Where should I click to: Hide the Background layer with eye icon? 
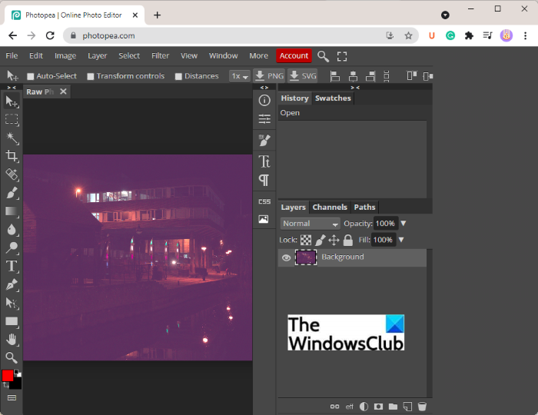[x=287, y=257]
